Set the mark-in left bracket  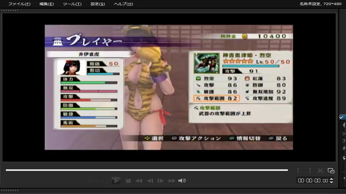coord(298,171)
